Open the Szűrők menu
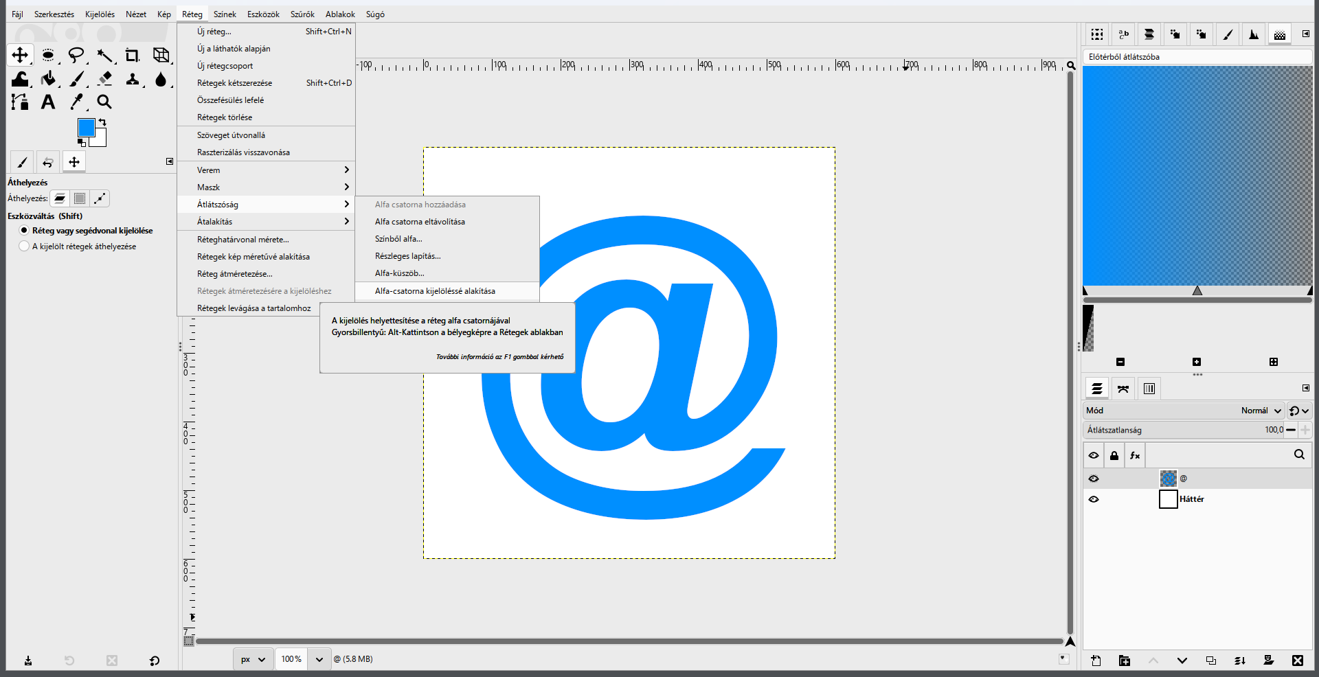The width and height of the screenshot is (1319, 677). tap(302, 14)
